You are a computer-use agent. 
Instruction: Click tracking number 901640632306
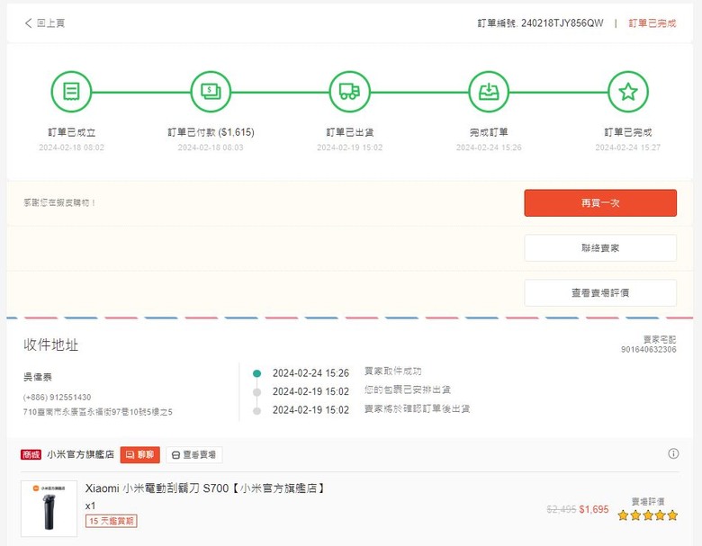coord(648,350)
